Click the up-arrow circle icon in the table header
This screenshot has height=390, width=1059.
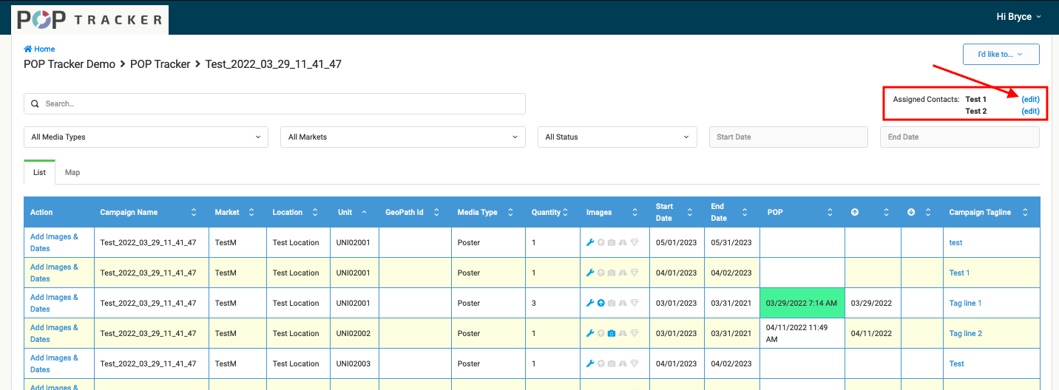855,212
